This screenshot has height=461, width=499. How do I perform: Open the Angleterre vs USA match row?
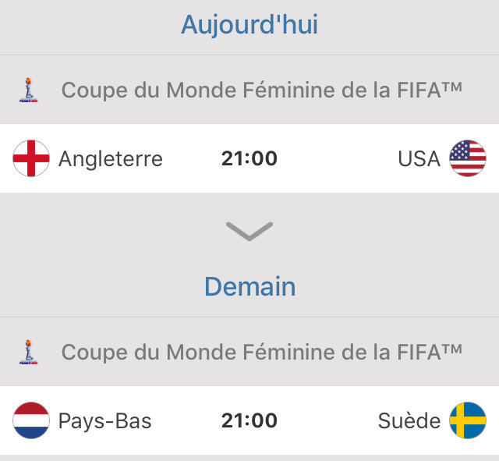tap(327, 159)
